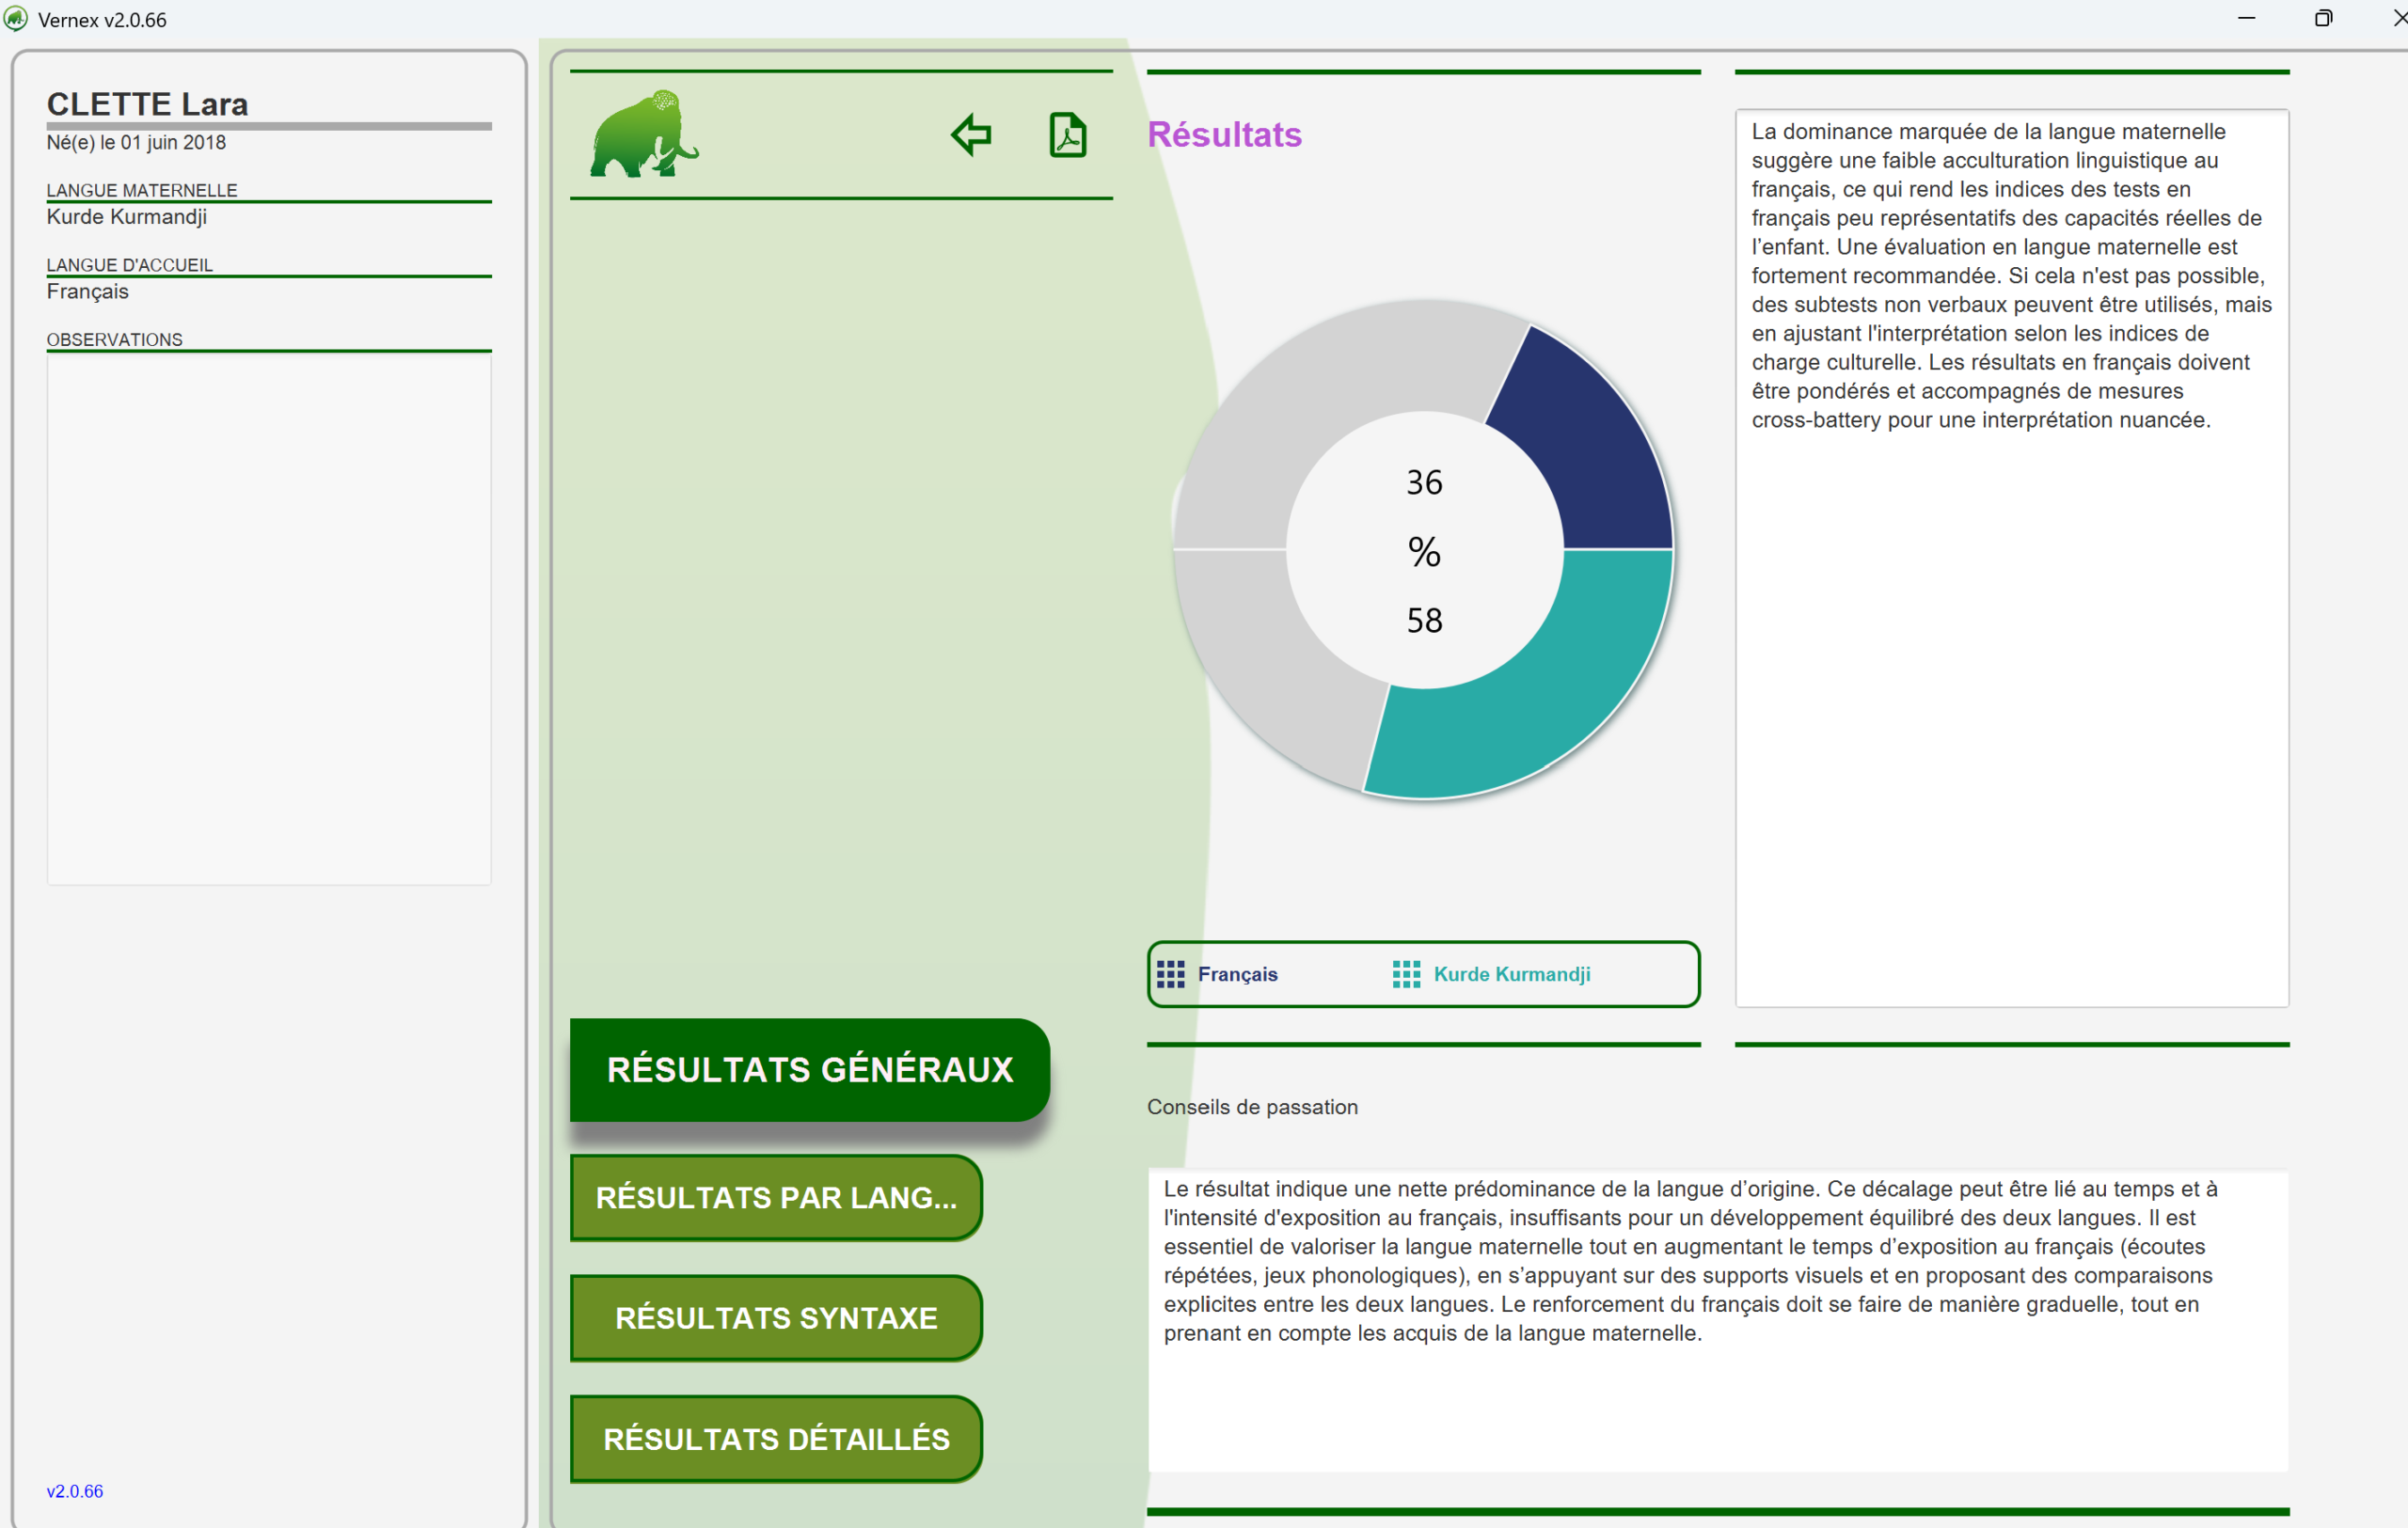Click the Langue d'accueil value Français

pos(88,291)
